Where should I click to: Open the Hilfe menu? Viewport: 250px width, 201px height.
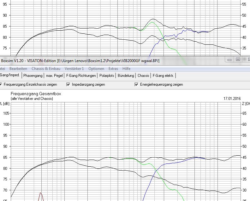point(126,68)
